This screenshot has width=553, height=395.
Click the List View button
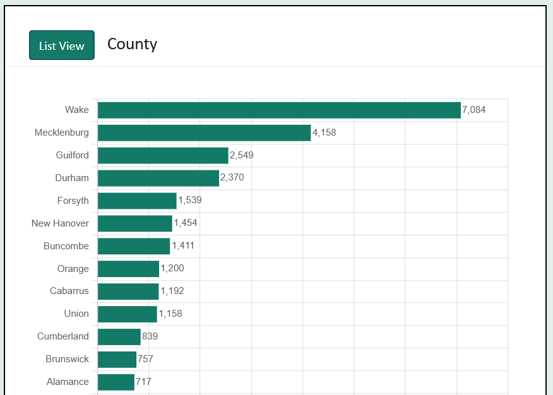tap(62, 45)
